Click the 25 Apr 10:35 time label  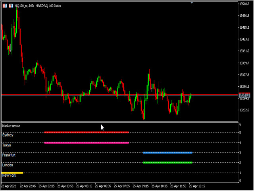160,186
